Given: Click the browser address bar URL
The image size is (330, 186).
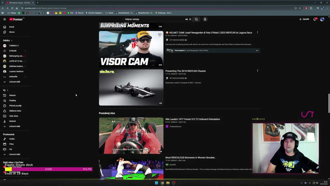Looking at the screenshot, I should pyautogui.click(x=45, y=8).
